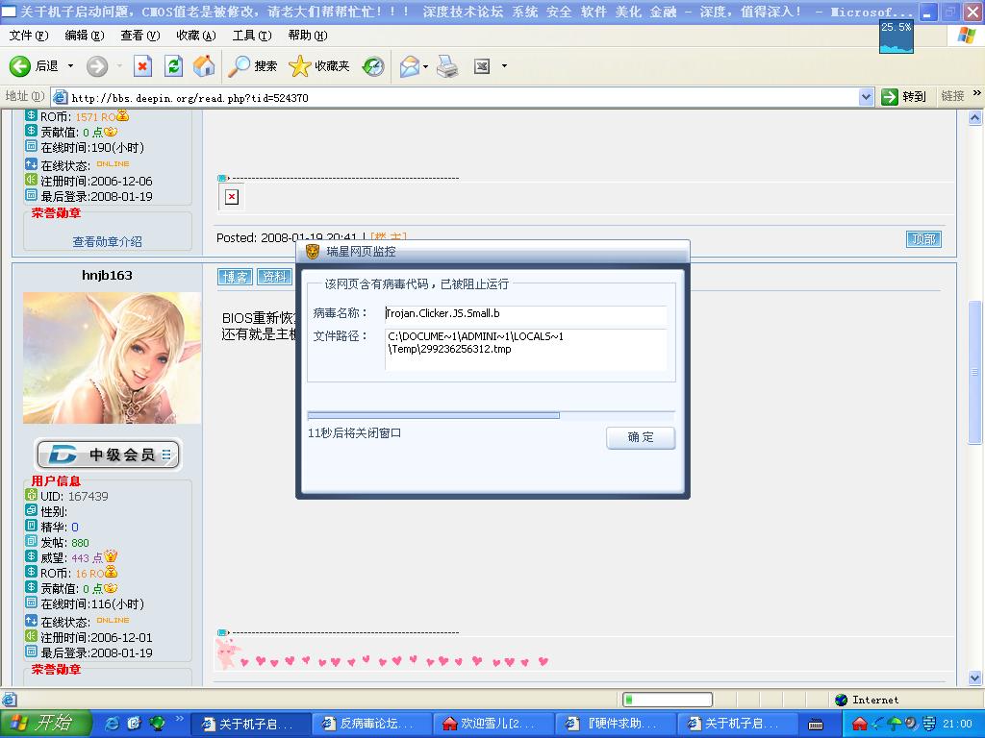Click the Edit page icon in toolbar
The image size is (985, 738).
(x=482, y=66)
